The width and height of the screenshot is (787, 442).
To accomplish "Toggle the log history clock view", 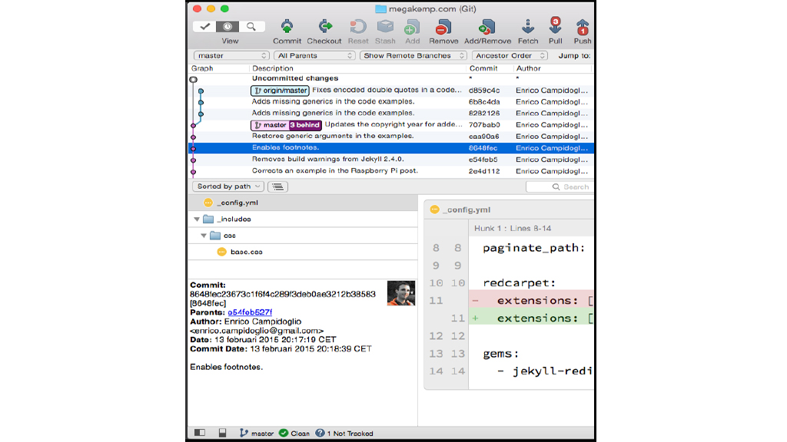I will (x=228, y=26).
